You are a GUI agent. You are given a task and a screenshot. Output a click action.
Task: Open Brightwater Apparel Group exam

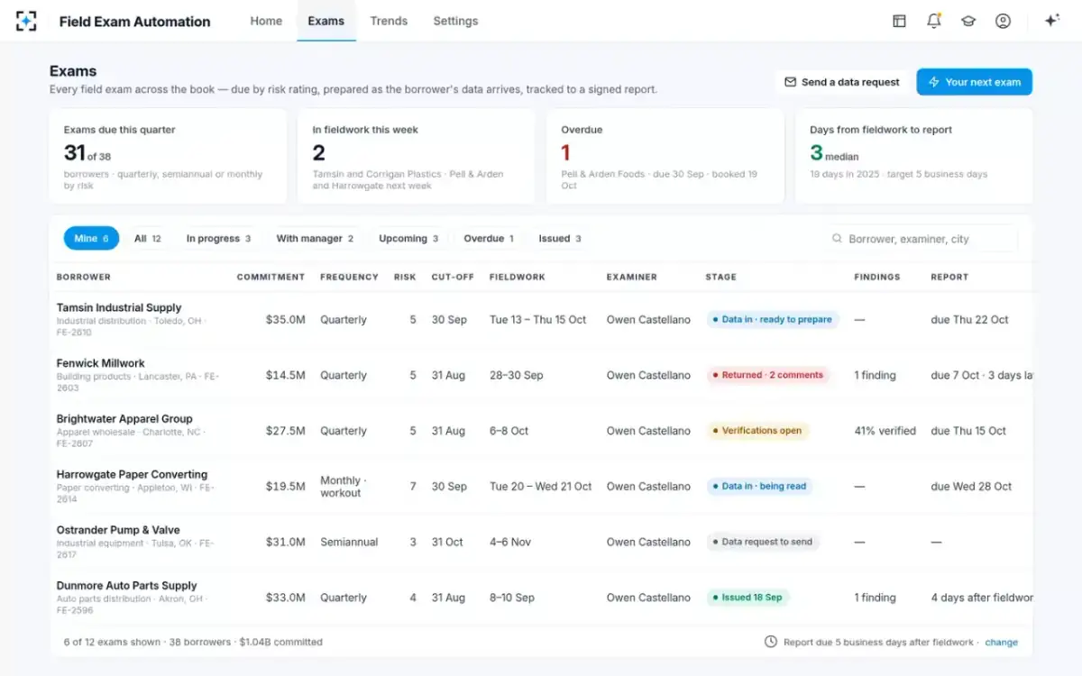point(124,419)
